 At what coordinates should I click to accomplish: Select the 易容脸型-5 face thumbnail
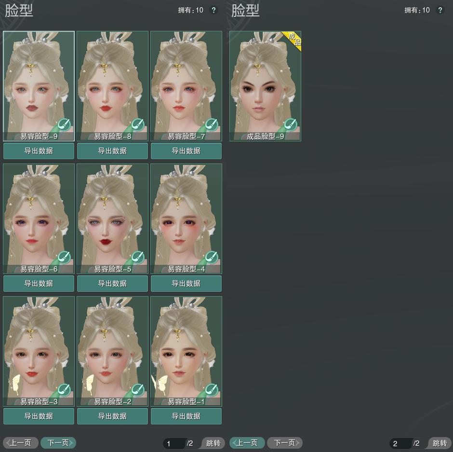click(113, 219)
